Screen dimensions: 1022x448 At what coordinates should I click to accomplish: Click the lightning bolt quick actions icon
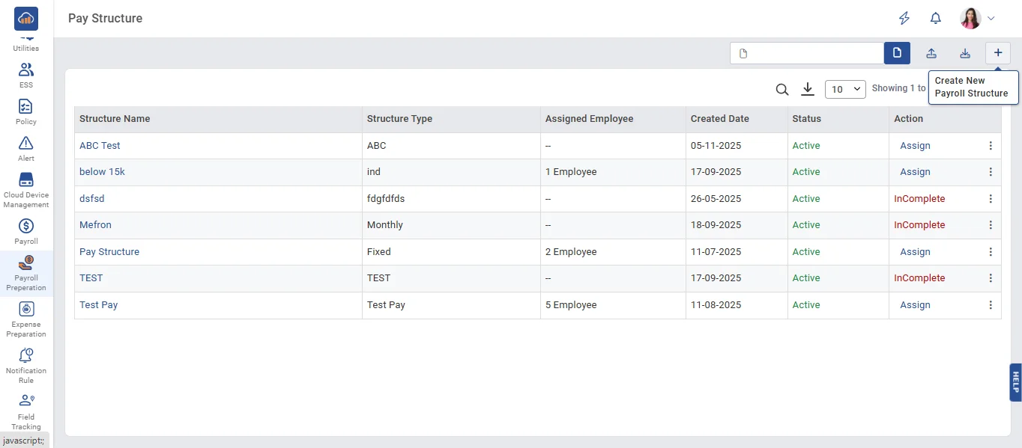[904, 19]
